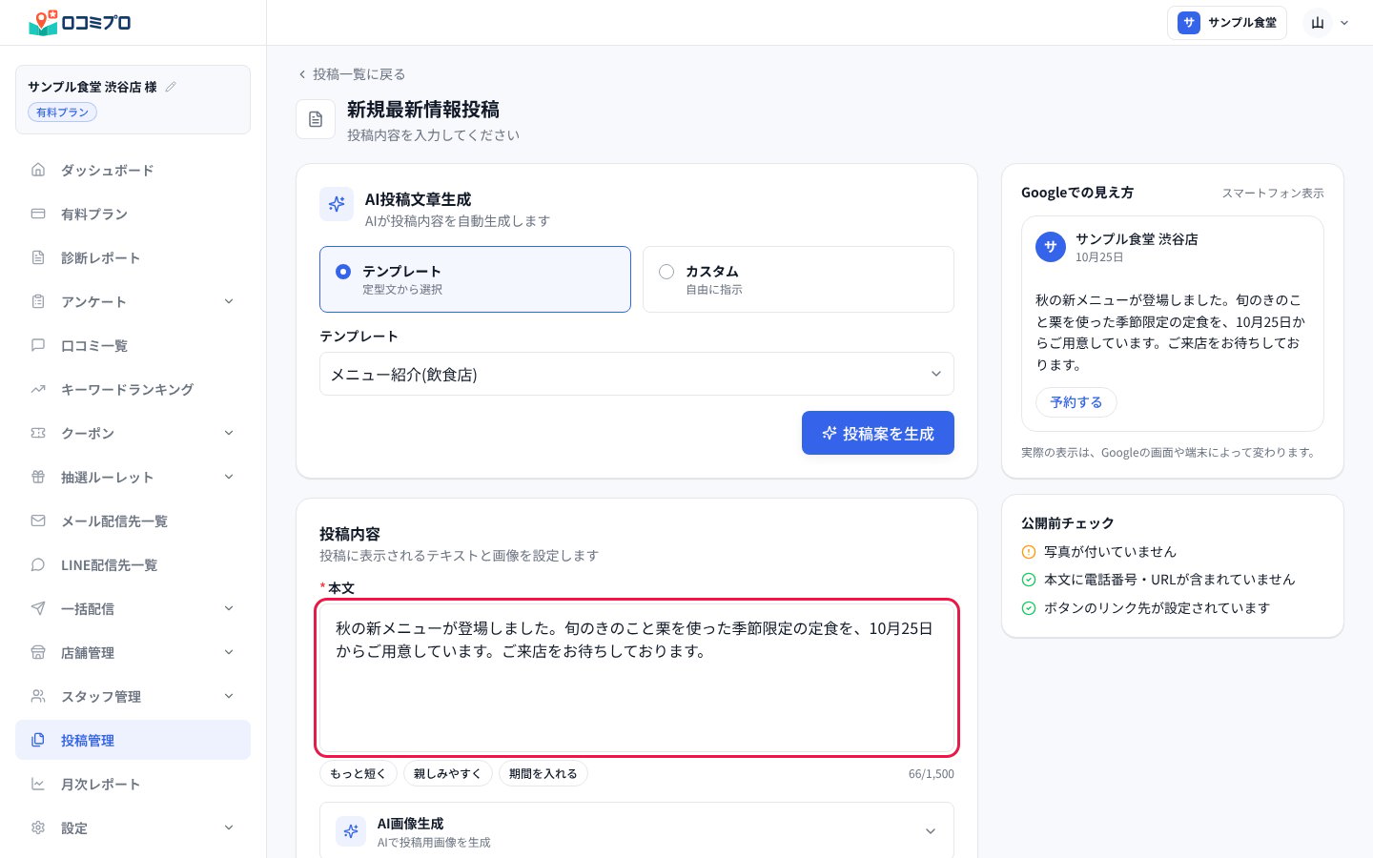Click the pencil icon beside サンプル食堂 渋谷店
Screen dimensions: 1373x858
tap(171, 87)
